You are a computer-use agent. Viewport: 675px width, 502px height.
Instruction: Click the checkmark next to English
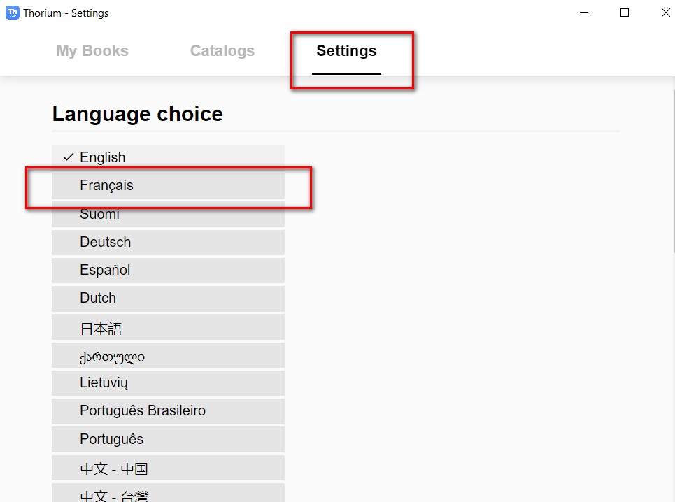pos(68,157)
